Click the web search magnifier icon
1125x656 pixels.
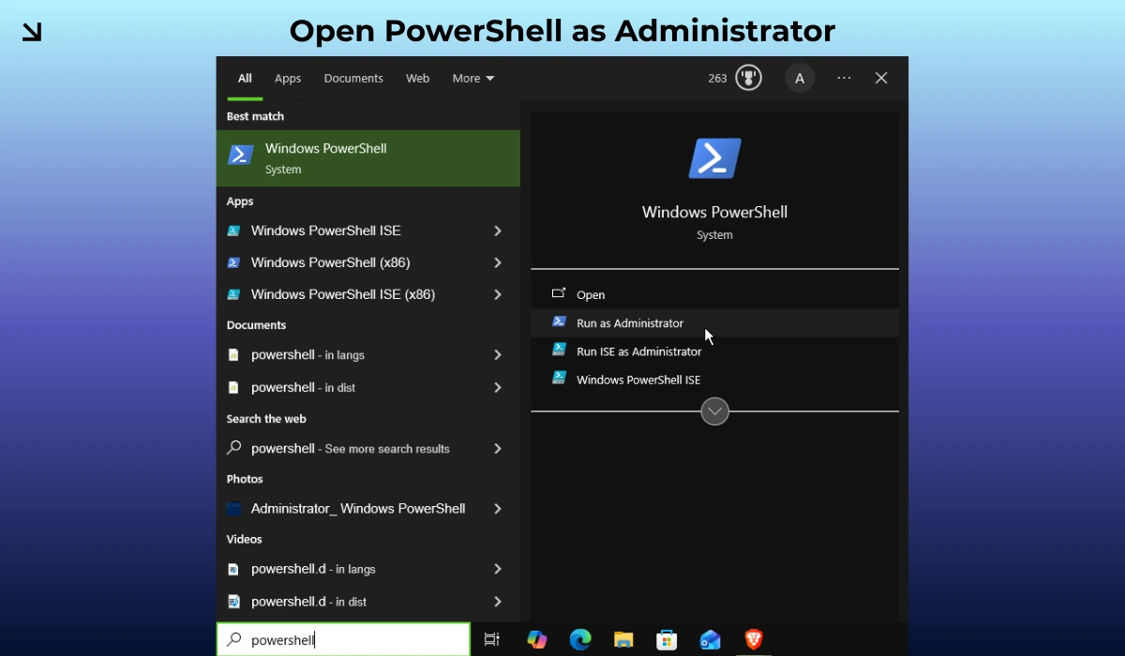click(234, 448)
